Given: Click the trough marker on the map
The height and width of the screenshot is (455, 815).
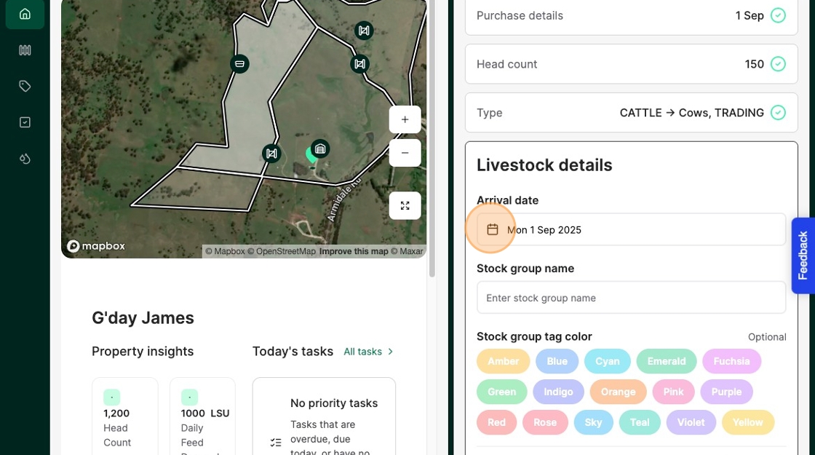Looking at the screenshot, I should [239, 64].
